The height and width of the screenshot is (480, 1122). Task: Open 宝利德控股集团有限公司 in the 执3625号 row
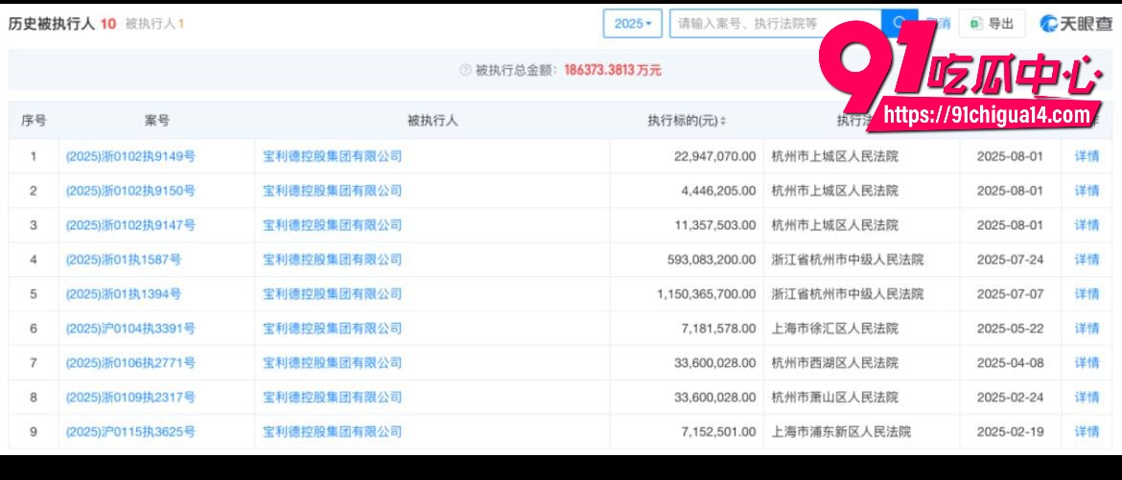tap(332, 431)
